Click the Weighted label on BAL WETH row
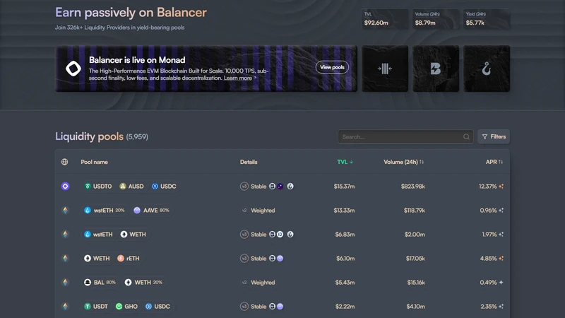Screen dimensions: 565x318 (x=263, y=282)
